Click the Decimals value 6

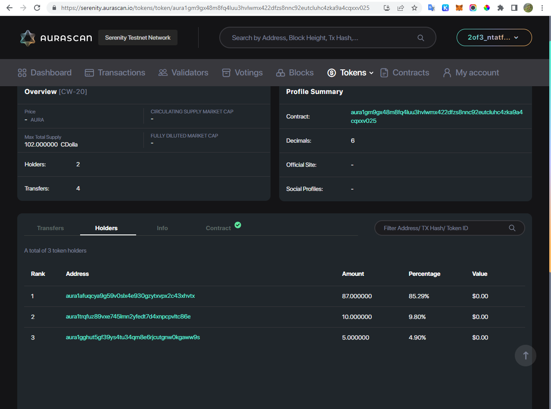point(353,140)
